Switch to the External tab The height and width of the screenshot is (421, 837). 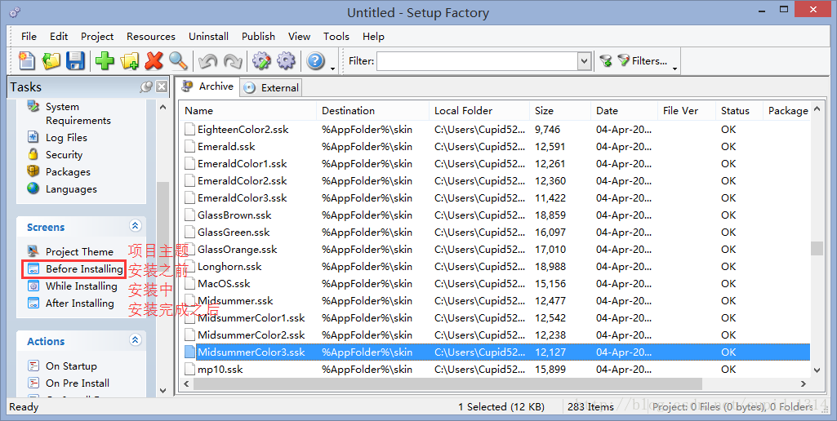coord(271,88)
